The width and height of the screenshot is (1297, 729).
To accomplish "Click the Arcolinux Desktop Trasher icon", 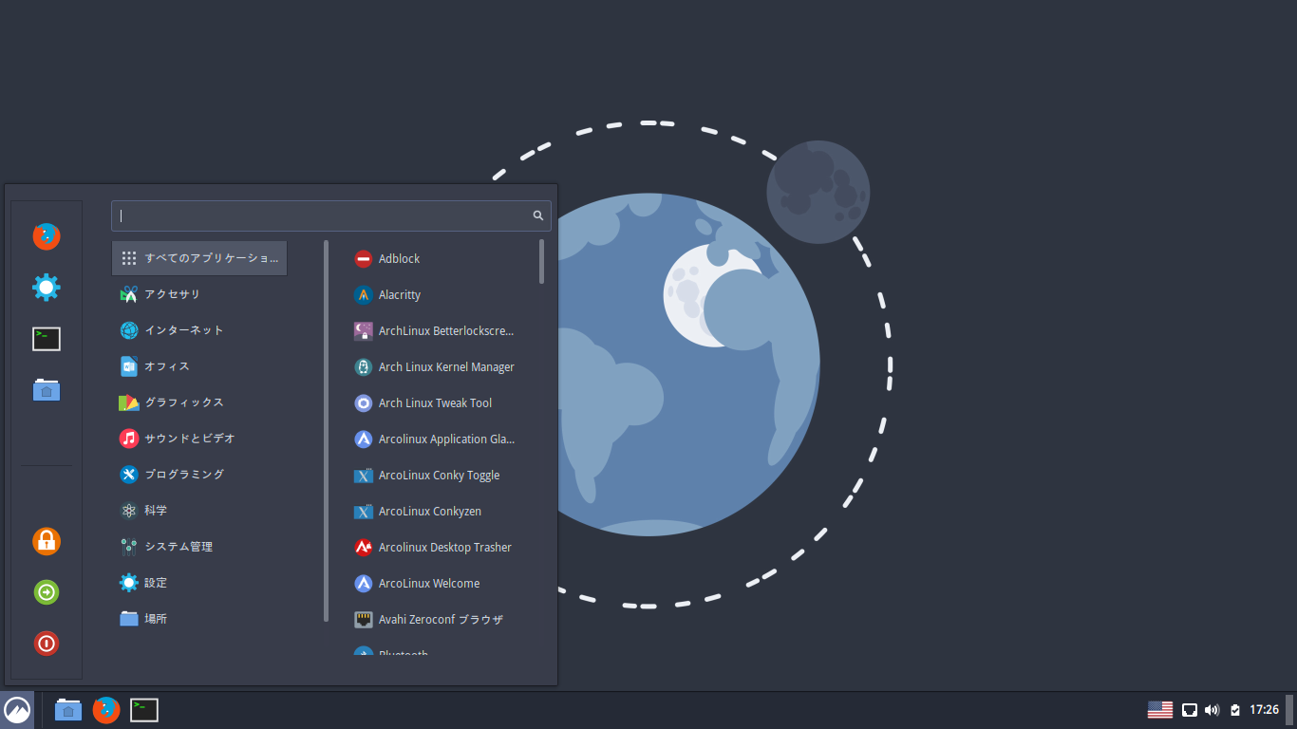I will 363,548.
